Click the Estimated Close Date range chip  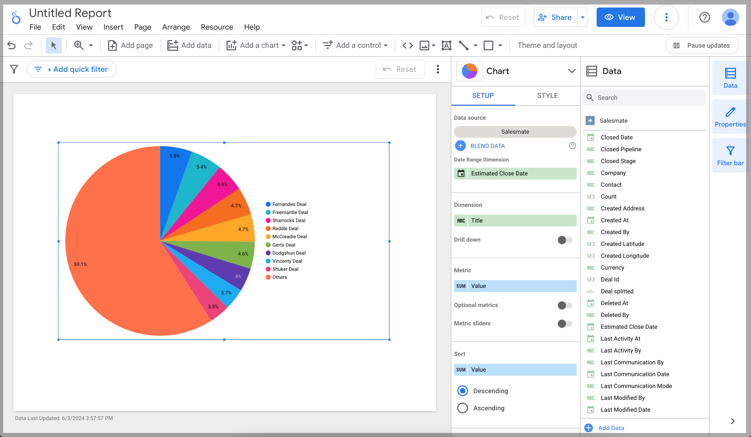[515, 174]
